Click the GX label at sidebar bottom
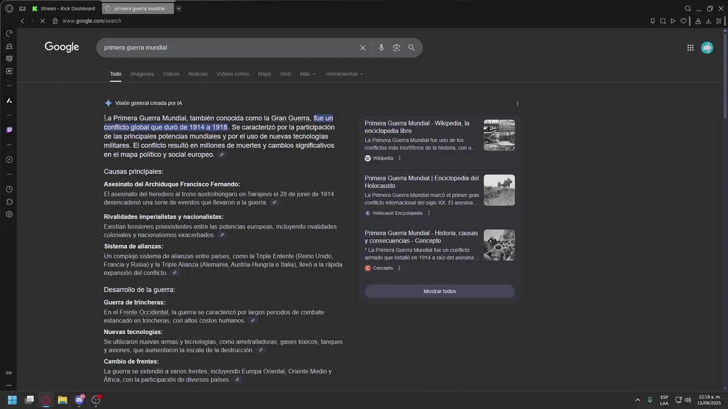This screenshot has height=409, width=728. 9,373
